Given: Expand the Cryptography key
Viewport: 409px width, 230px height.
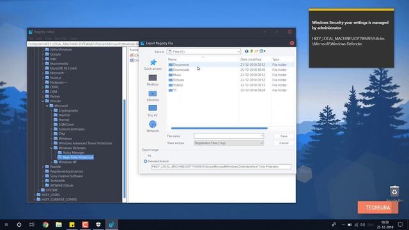Looking at the screenshot, I should [51, 111].
